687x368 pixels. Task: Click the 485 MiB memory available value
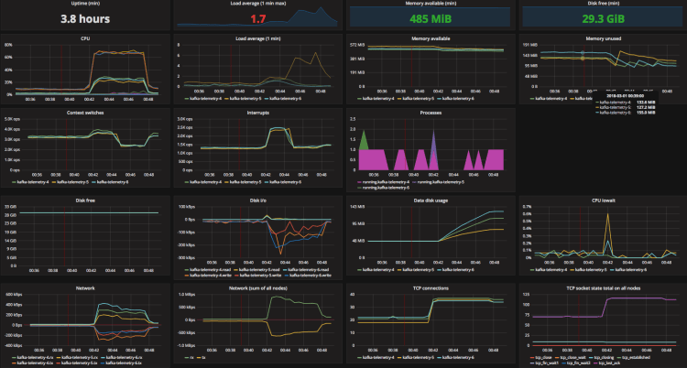click(x=431, y=19)
